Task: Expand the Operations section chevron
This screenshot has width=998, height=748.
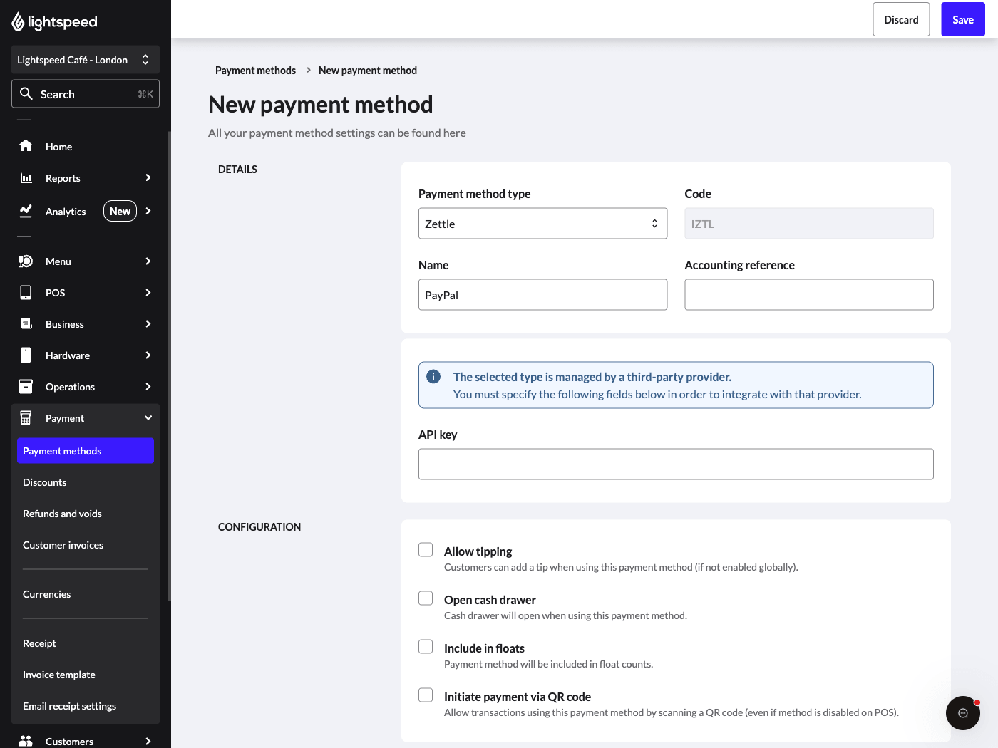Action: pos(148,387)
